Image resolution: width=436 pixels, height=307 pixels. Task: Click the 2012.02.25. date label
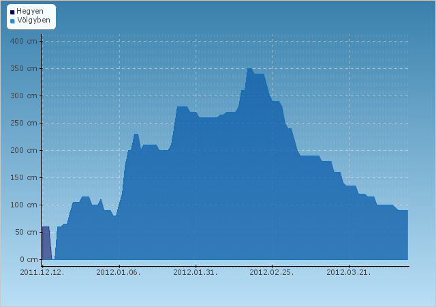point(272,272)
